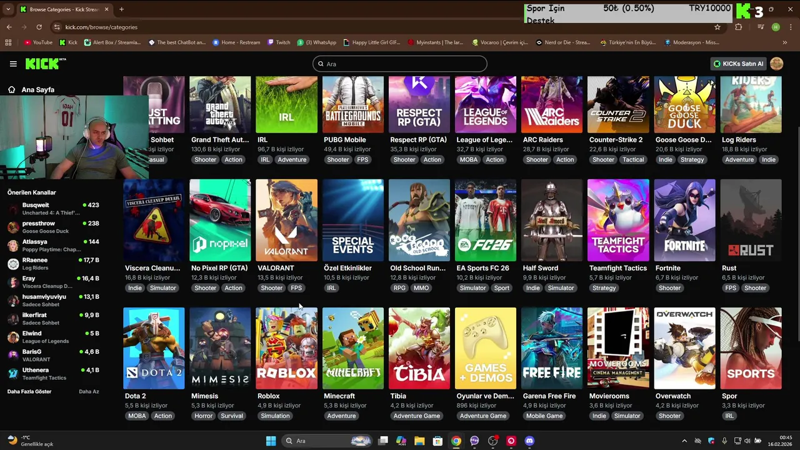Image resolution: width=800 pixels, height=450 pixels.
Task: Click KICKs Satın Al button
Action: coord(738,64)
